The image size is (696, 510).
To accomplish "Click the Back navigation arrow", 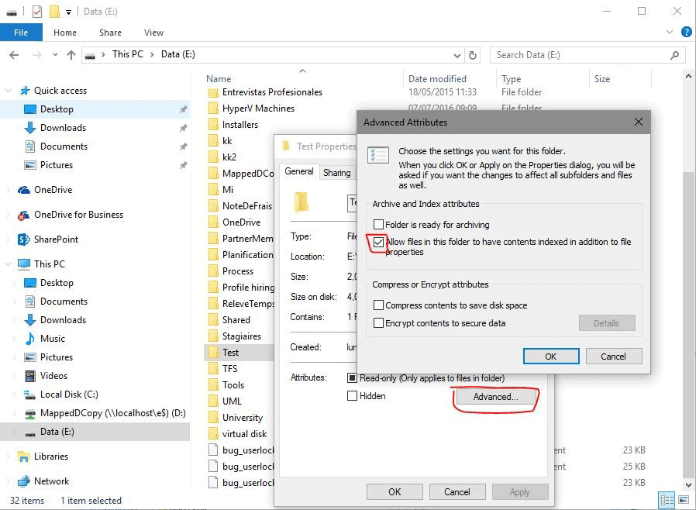I will pos(14,55).
